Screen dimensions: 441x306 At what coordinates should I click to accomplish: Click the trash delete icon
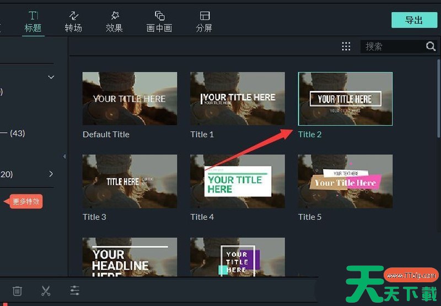coord(18,291)
